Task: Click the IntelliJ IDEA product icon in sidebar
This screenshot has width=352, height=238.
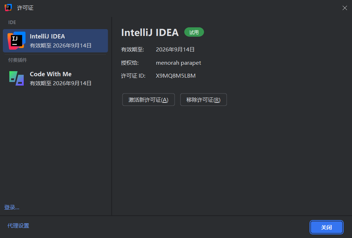Action: point(17,41)
